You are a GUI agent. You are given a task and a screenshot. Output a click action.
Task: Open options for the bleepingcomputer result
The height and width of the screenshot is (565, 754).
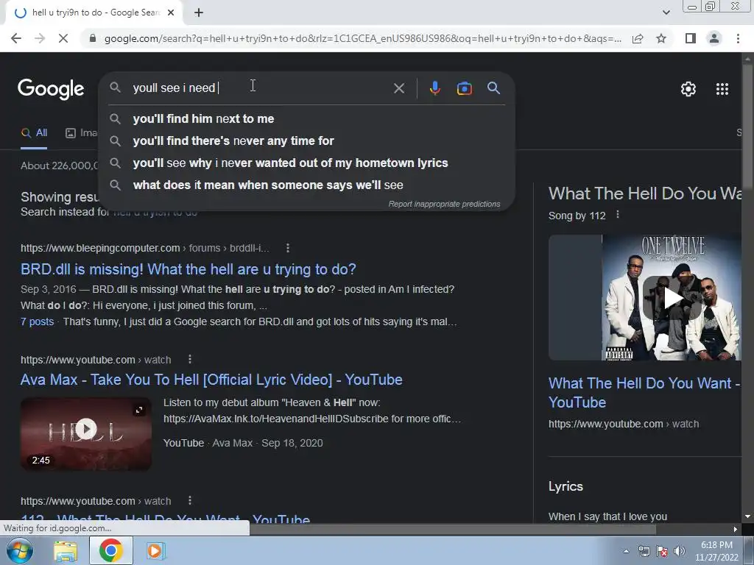[288, 248]
